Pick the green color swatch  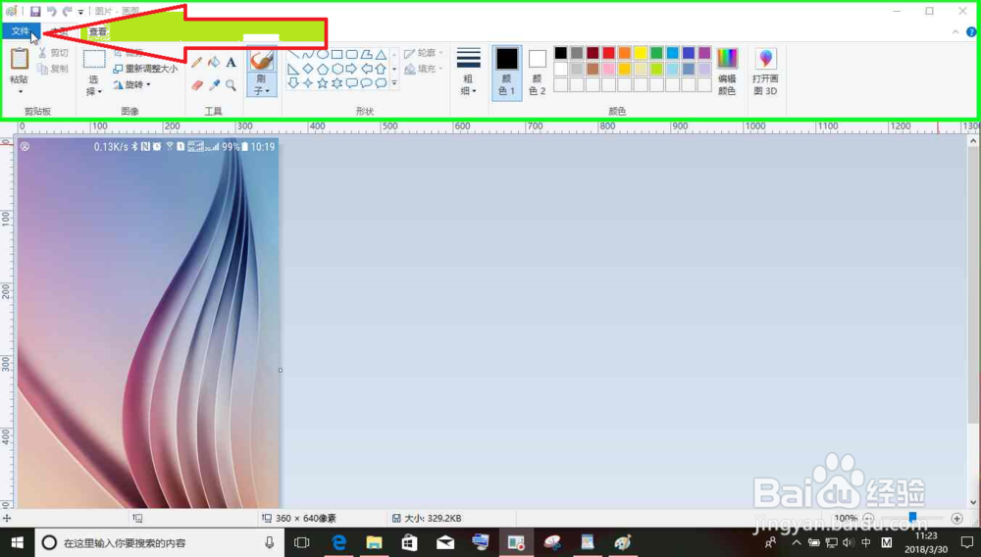(656, 53)
